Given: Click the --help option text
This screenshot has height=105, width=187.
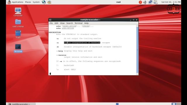Looking at the screenshot, I should 60,51.
